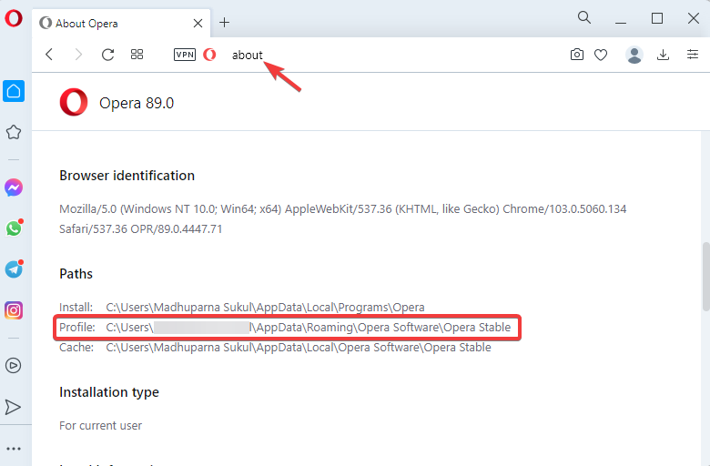Click the 'Opera 89.0' heading

[x=137, y=103]
